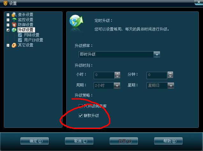Viewport: 203px width, 151px height.
Task: Select 其它设置 in the settings tree
Action: [x=25, y=45]
